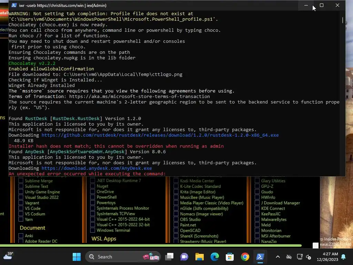Tick the MSI Afterburner checkbox

(257, 236)
